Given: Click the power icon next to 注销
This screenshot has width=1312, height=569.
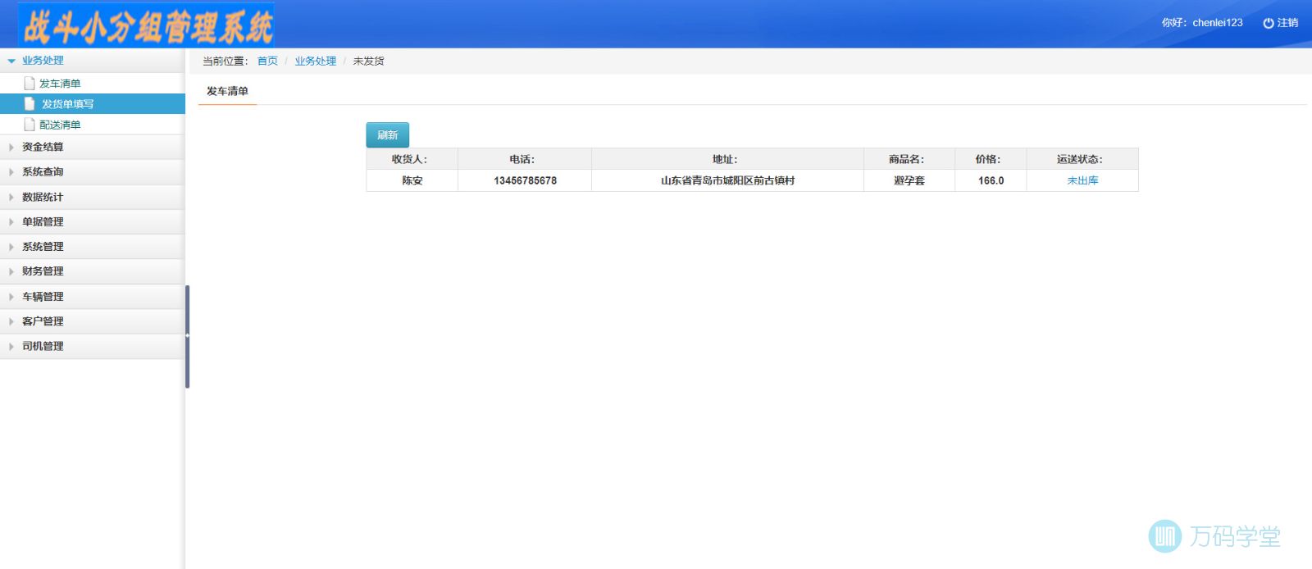Looking at the screenshot, I should point(1268,23).
